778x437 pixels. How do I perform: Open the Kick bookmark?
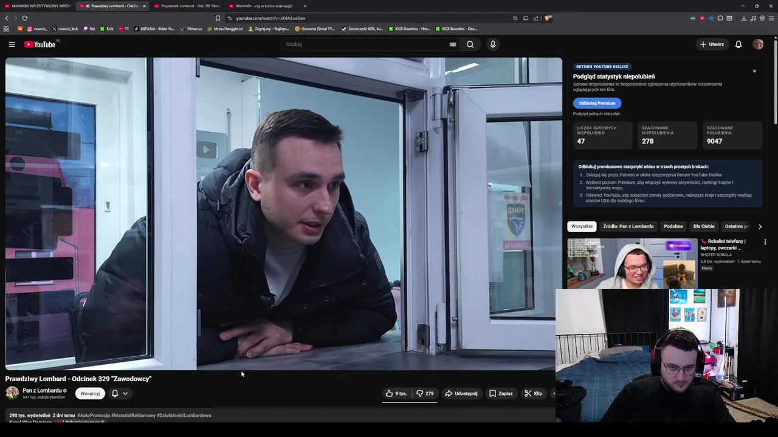(x=106, y=29)
